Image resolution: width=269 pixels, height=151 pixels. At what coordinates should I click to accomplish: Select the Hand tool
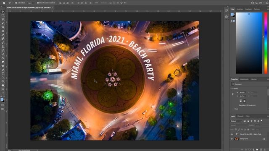(3, 85)
